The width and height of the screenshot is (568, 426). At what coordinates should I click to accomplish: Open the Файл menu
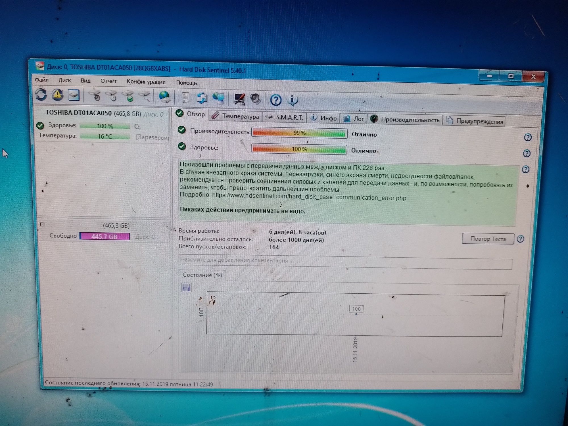41,80
